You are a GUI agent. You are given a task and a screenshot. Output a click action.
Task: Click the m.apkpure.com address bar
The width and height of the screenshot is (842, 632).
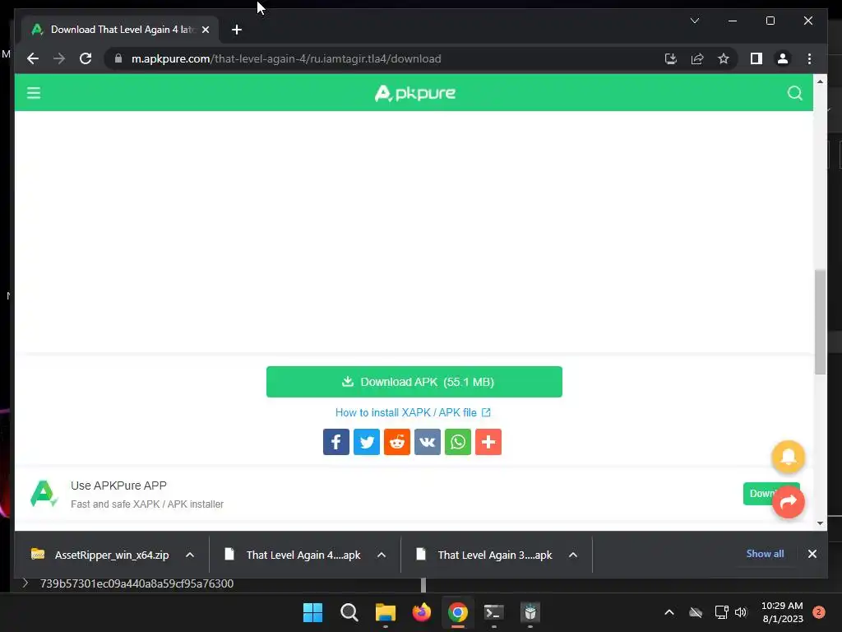[x=286, y=58]
